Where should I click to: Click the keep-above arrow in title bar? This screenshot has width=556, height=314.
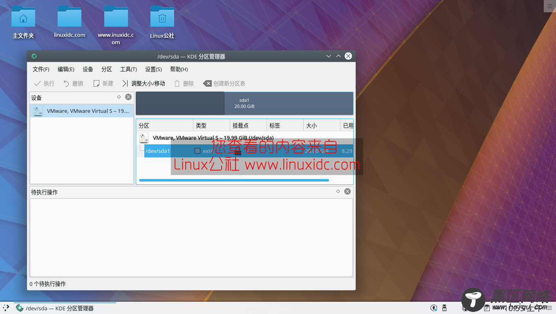(339, 56)
